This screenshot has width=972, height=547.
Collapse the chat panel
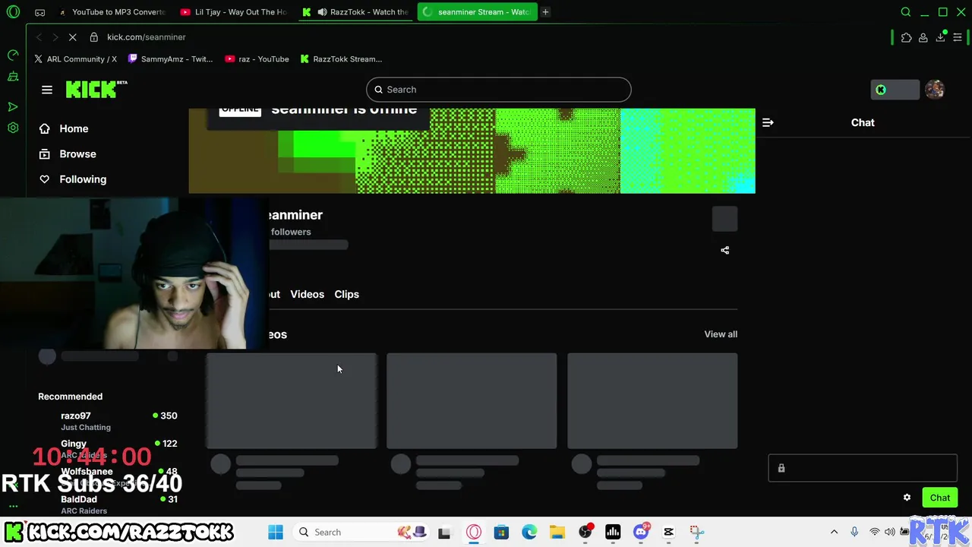[768, 122]
